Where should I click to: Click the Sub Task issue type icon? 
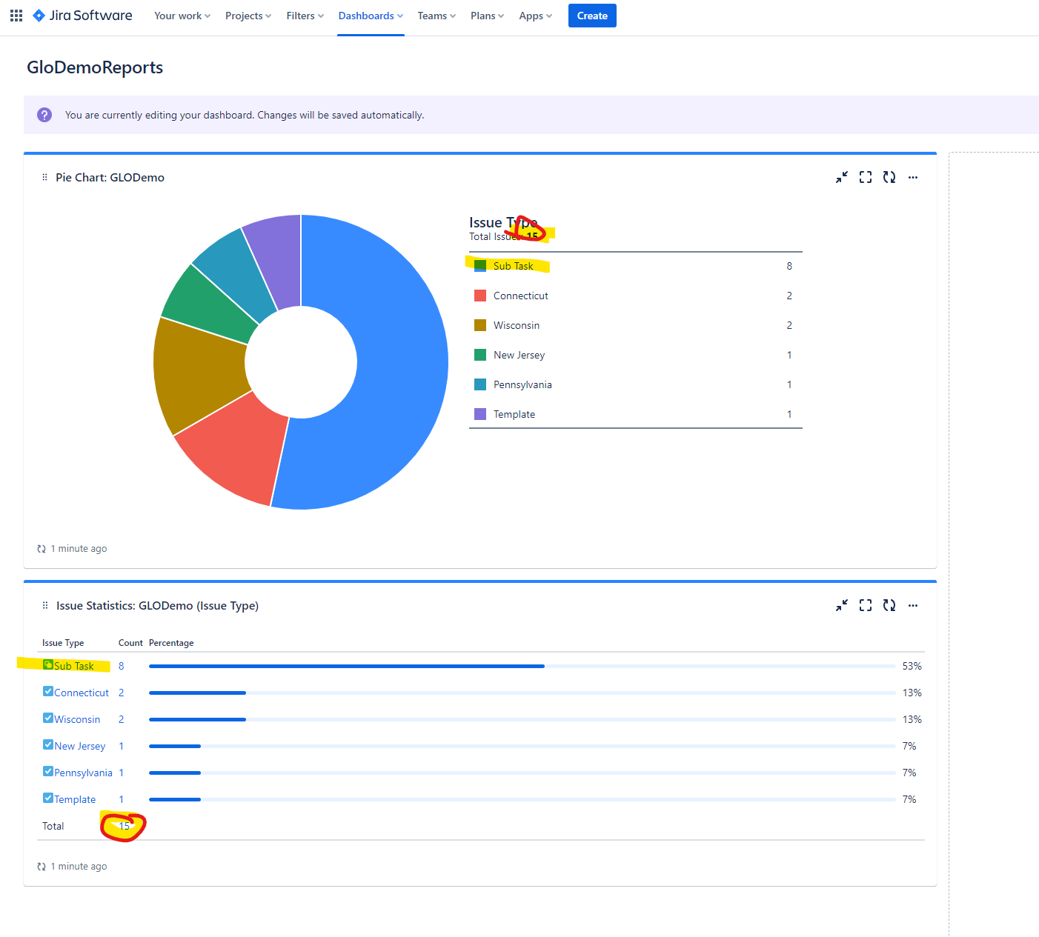click(47, 665)
